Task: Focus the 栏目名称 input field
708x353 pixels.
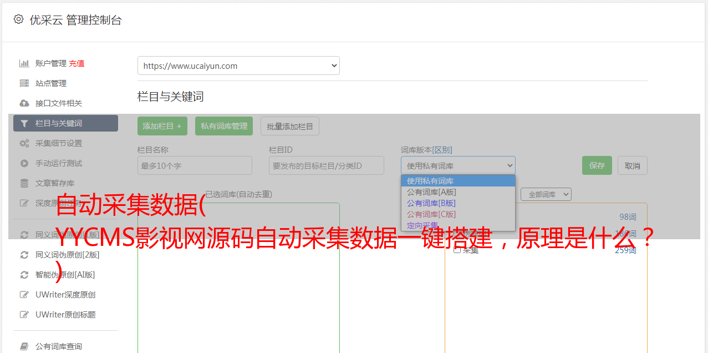Action: [195, 165]
